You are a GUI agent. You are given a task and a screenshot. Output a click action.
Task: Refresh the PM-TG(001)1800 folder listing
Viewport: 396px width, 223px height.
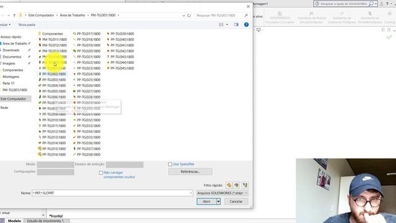point(189,15)
